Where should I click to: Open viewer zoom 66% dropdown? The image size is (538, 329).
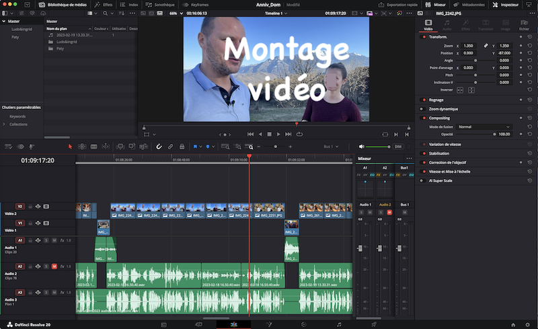pyautogui.click(x=176, y=13)
